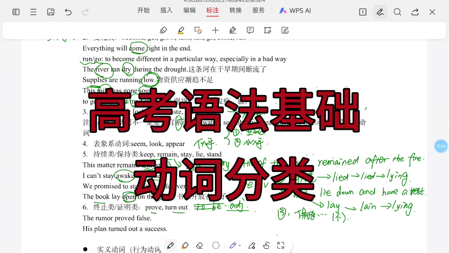449x253 pixels.
Task: Click the undo arrow
Action: [x=68, y=11]
